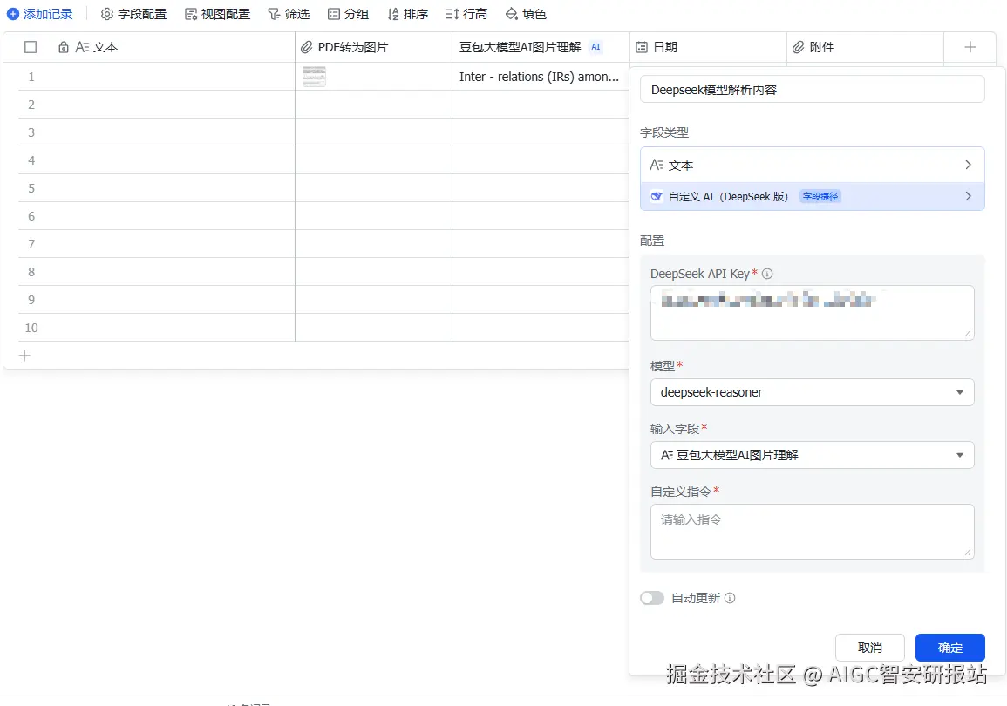Screen dimensions: 1007x706
Task: Focus the DeepSeek API Key text box
Action: [812, 313]
